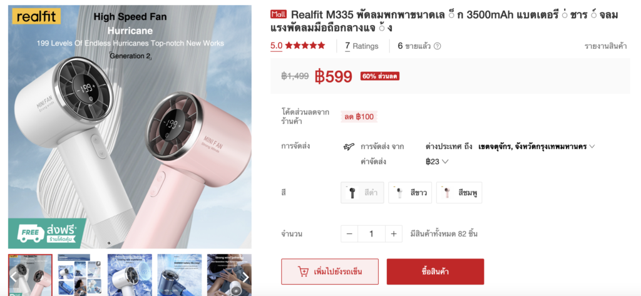Click the airplane shipping icon
Image resolution: width=641 pixels, height=296 pixels.
pos(349,147)
